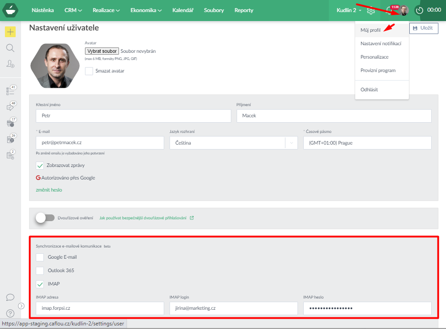The image size is (446, 329).
Task: Click the timer stopwatch icon
Action: point(419,10)
